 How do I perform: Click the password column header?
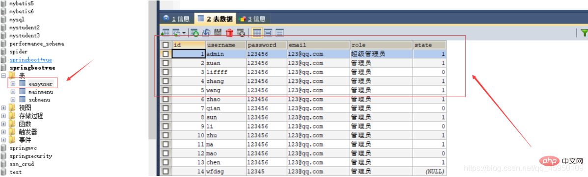(267, 45)
